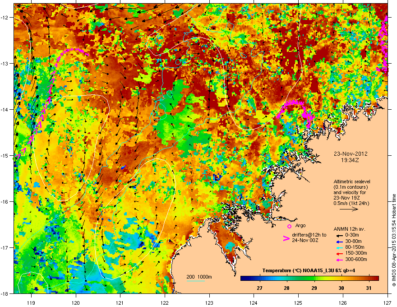Click the '(0.1m contours)' text
This screenshot has height=307, width=397.
coord(351,187)
